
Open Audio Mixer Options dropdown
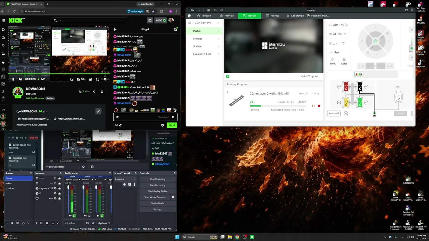(104, 223)
